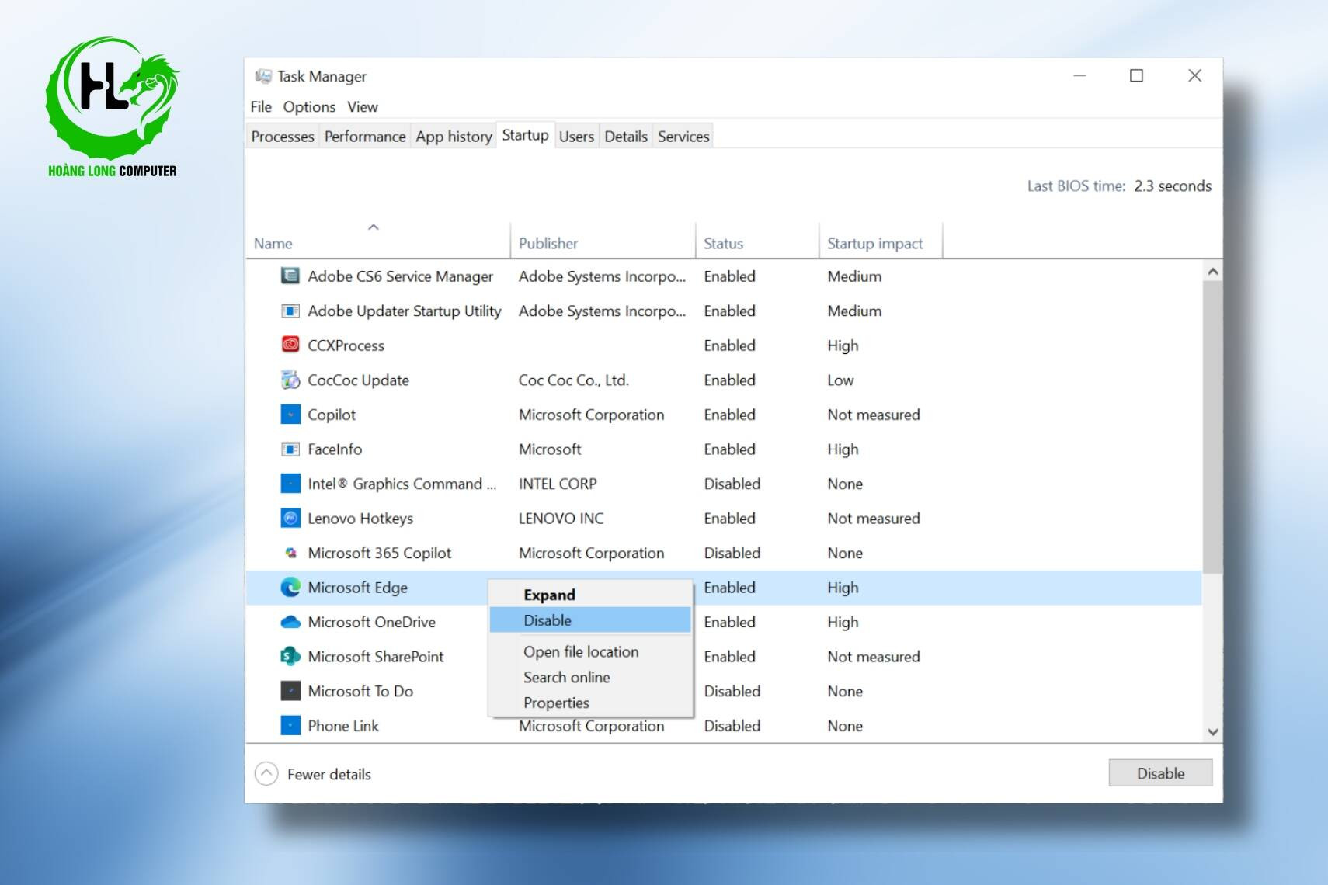Viewport: 1328px width, 885px height.
Task: Select the CocCoc Update row name
Action: [358, 380]
